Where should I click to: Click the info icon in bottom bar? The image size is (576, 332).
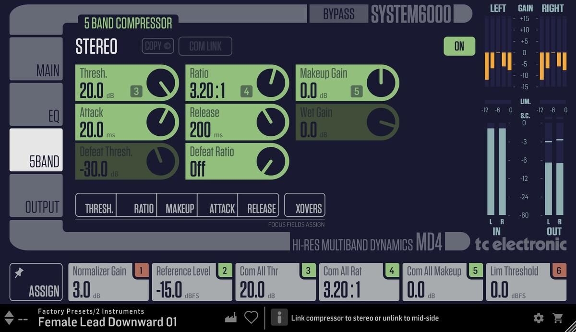(279, 318)
